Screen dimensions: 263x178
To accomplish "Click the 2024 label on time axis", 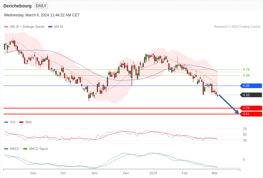I will click(153, 173).
